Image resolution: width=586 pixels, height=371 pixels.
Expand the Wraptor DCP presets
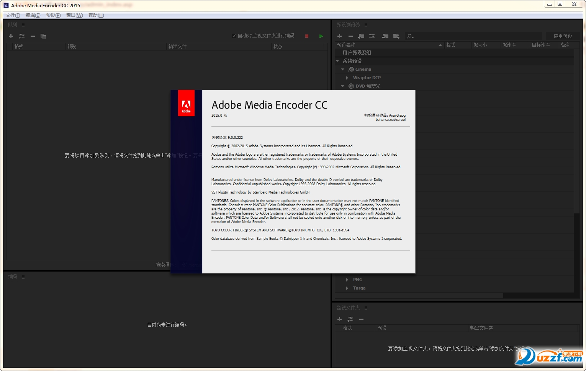click(x=347, y=78)
